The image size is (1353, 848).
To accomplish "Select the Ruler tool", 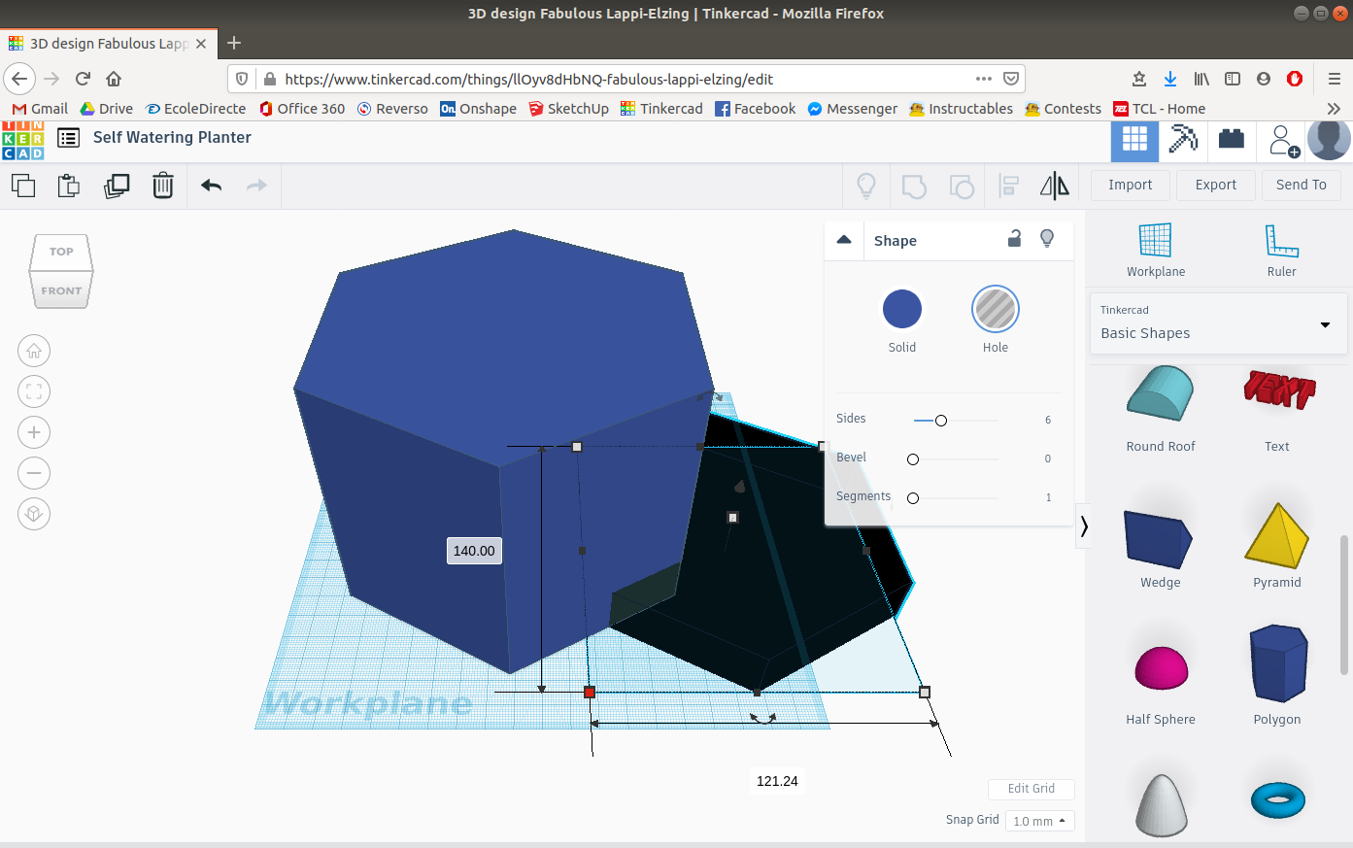I will pyautogui.click(x=1281, y=250).
